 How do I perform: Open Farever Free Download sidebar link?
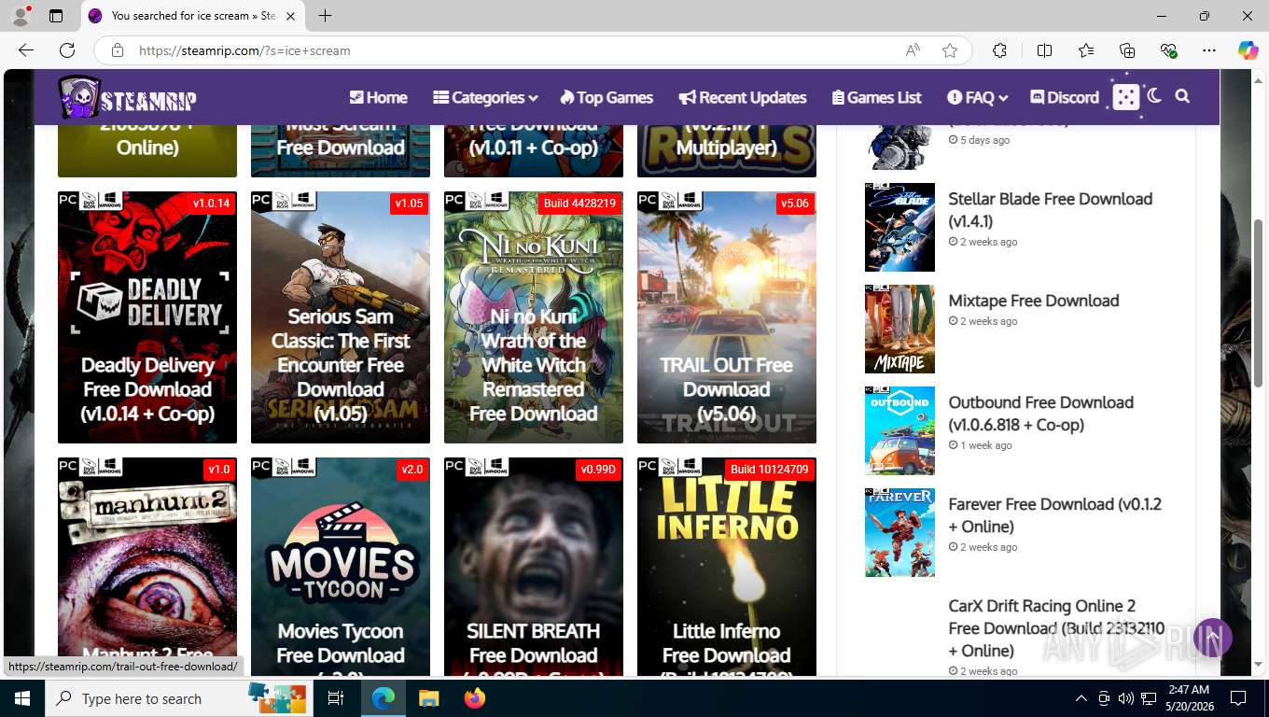[1054, 515]
